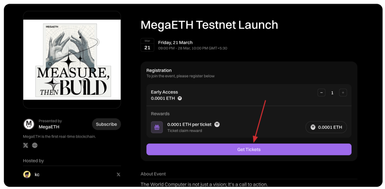Select the Early Access ticket label
385x189 pixels.
click(164, 92)
